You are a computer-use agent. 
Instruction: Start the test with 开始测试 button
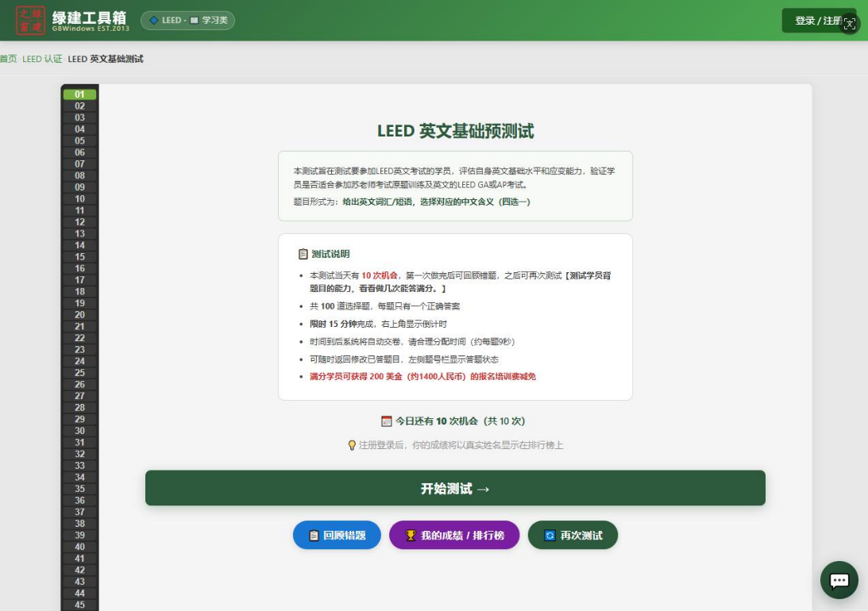click(455, 488)
